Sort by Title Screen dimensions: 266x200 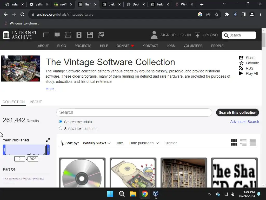click(119, 143)
